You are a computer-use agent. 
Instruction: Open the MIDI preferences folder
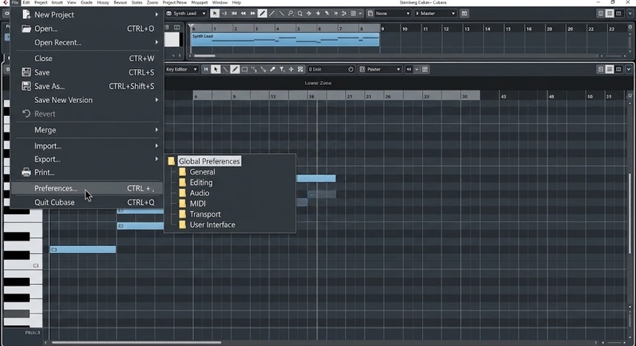197,204
